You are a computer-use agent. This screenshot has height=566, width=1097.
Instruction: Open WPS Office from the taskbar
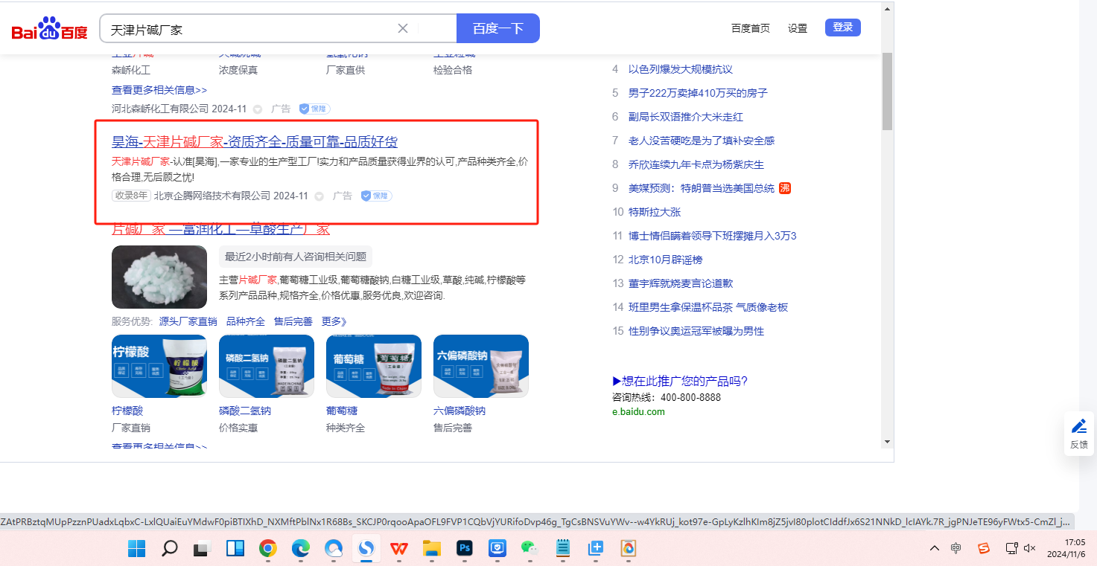400,549
